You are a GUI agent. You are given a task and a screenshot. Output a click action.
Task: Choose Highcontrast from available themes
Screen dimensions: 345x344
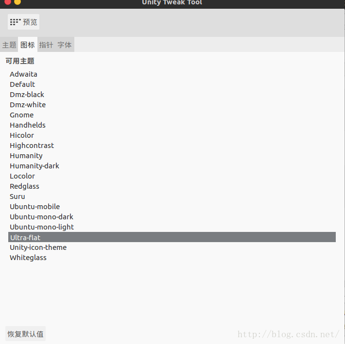tap(172, 146)
